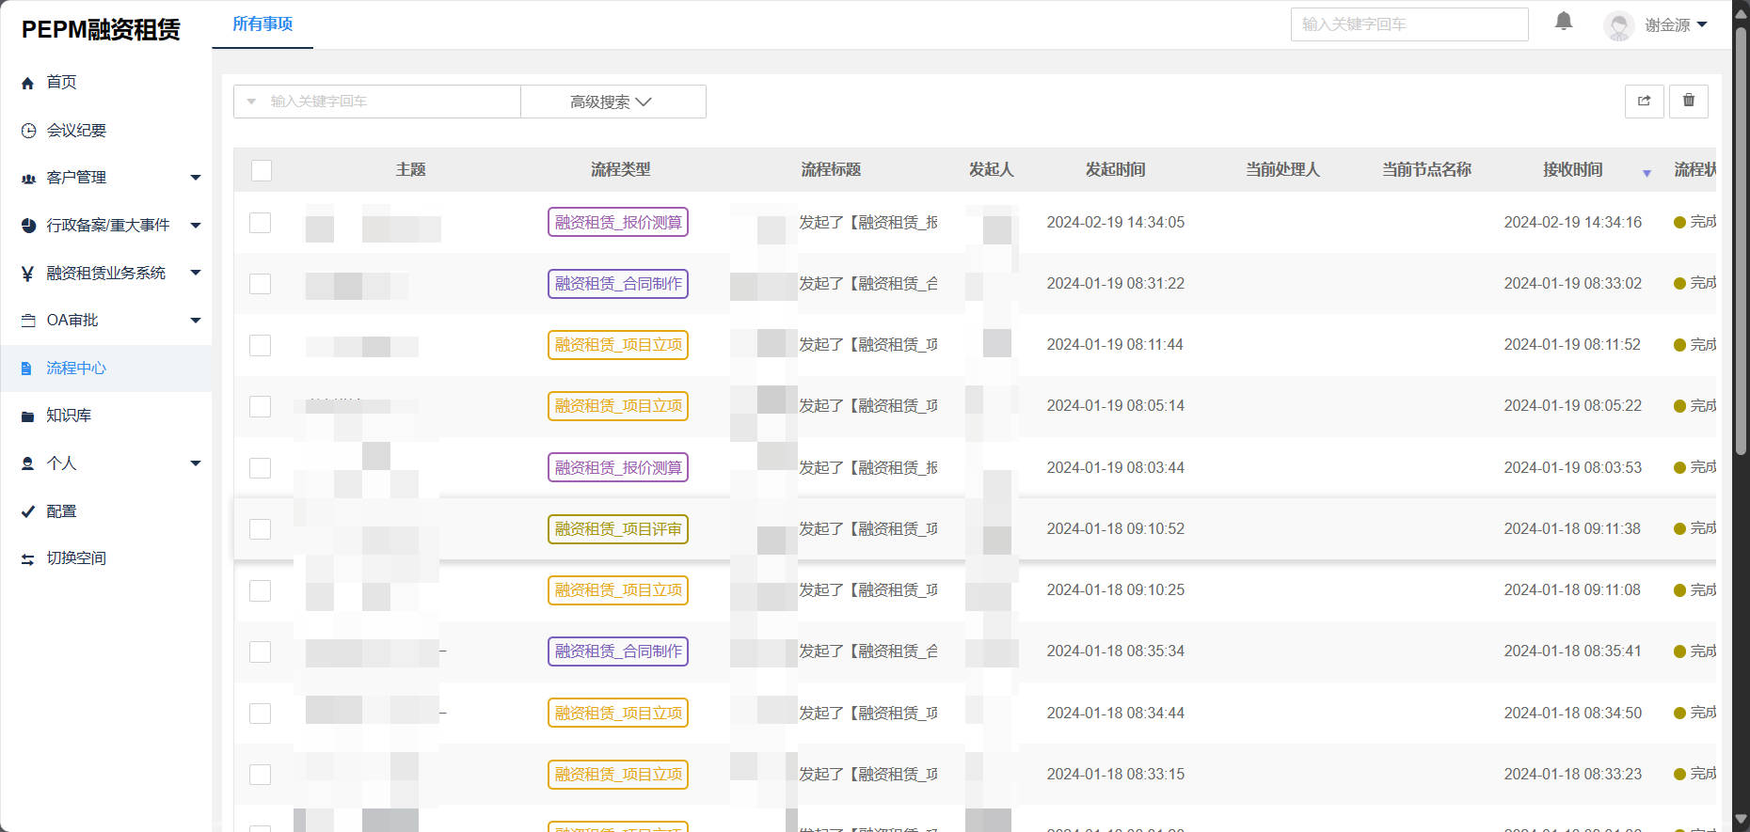Click the 配置 checkmark icon
The width and height of the screenshot is (1750, 832).
coord(28,511)
